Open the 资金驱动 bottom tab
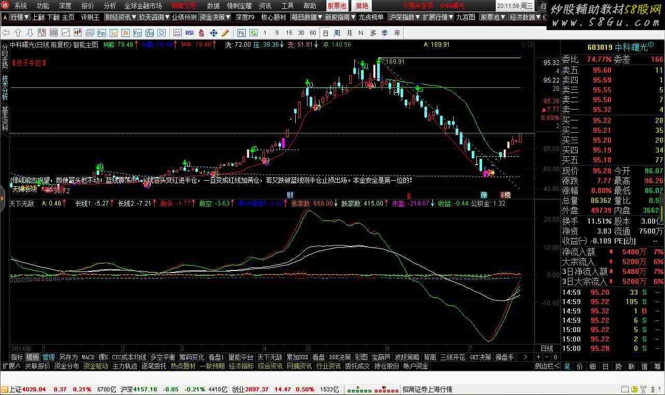Image resolution: width=665 pixels, height=395 pixels. tap(96, 366)
